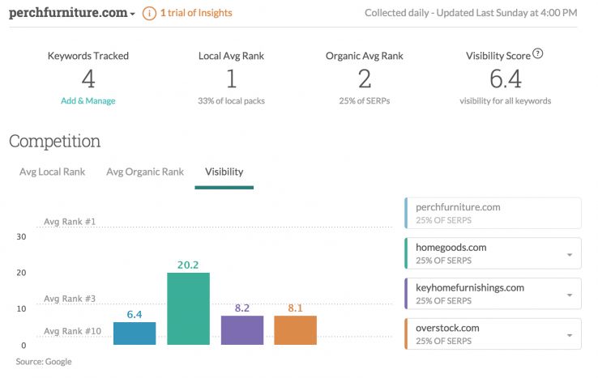Click the Add & Manage keywords link
This screenshot has width=598, height=378.
pos(88,101)
